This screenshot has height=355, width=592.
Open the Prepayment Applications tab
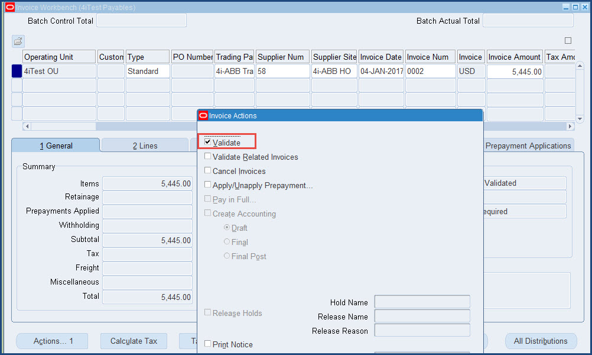tap(528, 144)
